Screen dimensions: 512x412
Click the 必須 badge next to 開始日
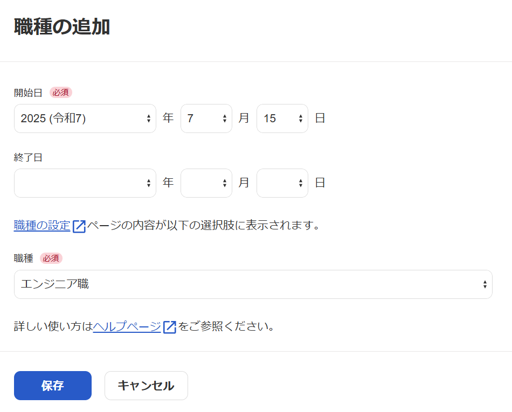pyautogui.click(x=61, y=93)
